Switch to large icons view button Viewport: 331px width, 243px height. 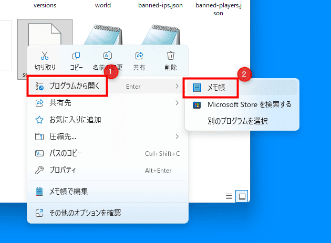[242, 196]
